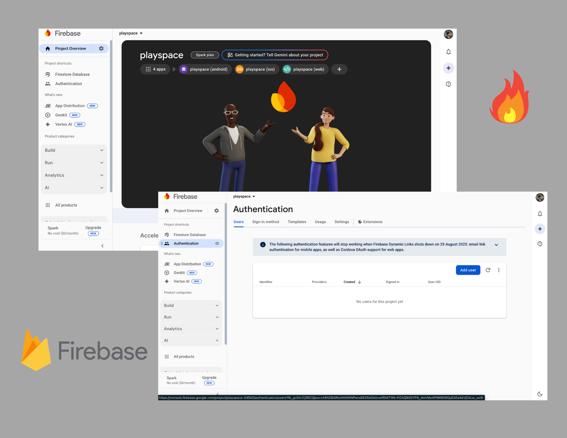Screen dimensions: 567x438
Task: Select playspace (ios) app chip
Action: (x=257, y=69)
